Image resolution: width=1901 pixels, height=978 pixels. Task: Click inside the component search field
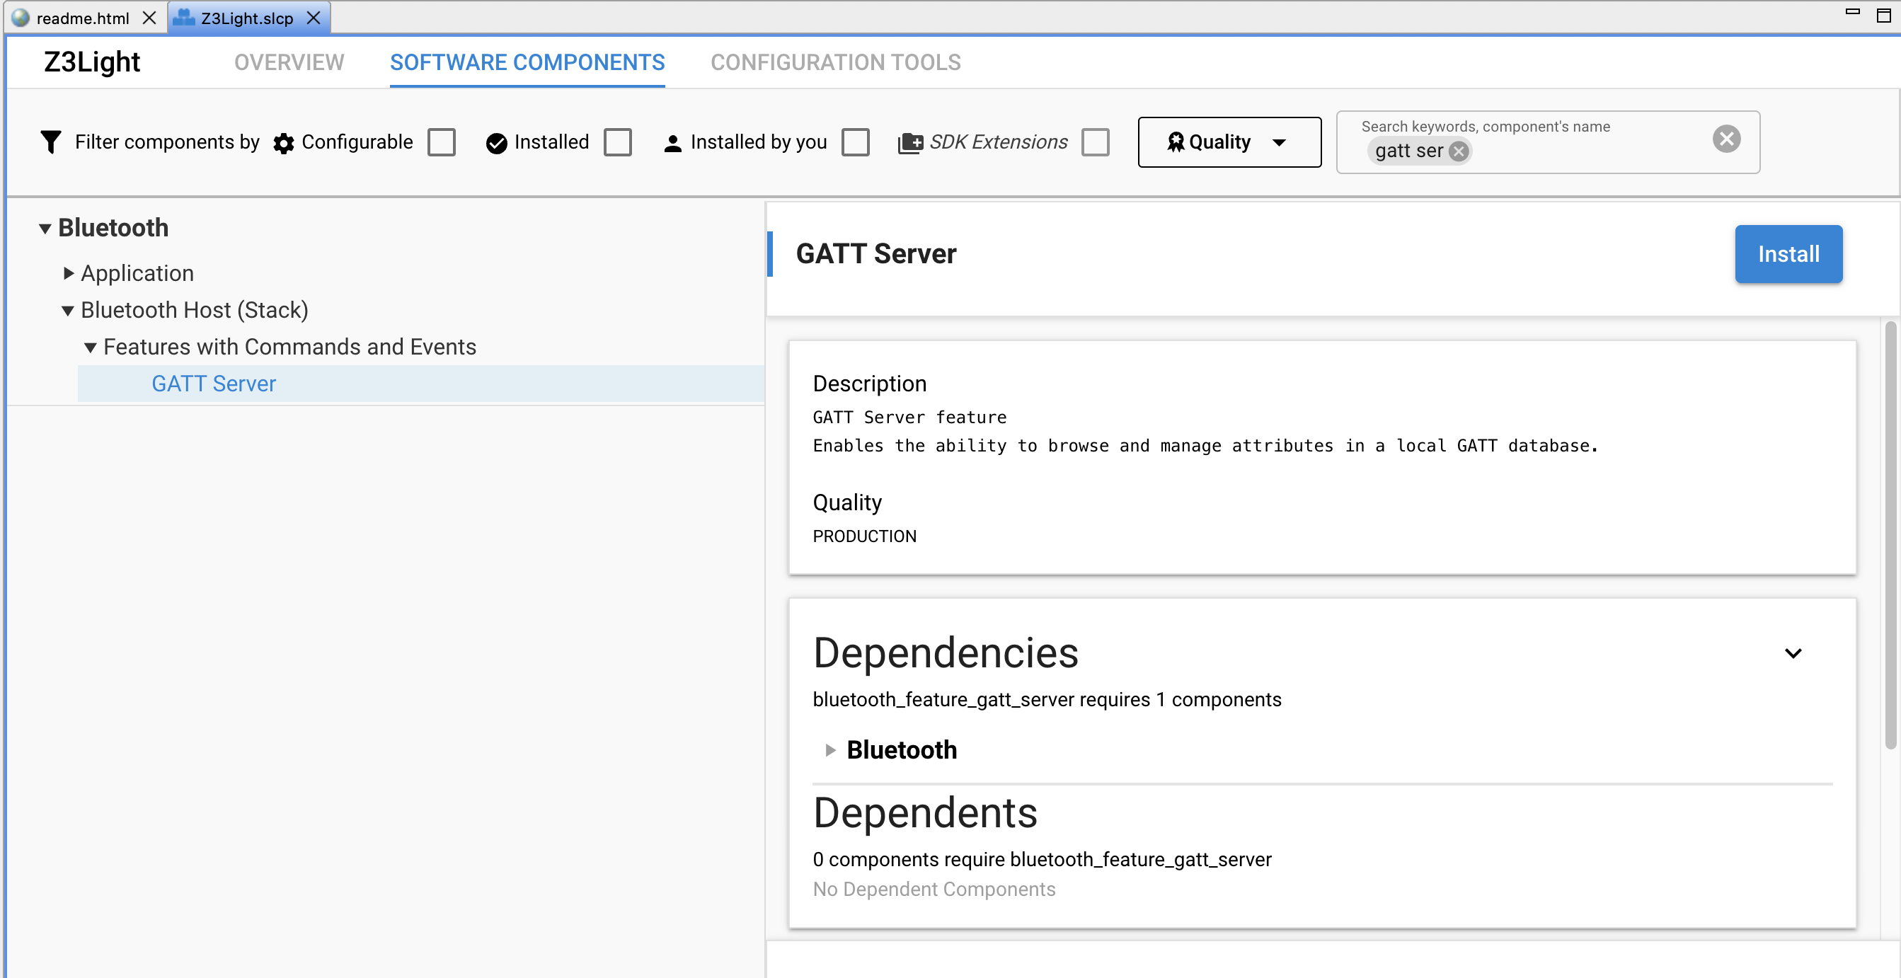(1587, 151)
